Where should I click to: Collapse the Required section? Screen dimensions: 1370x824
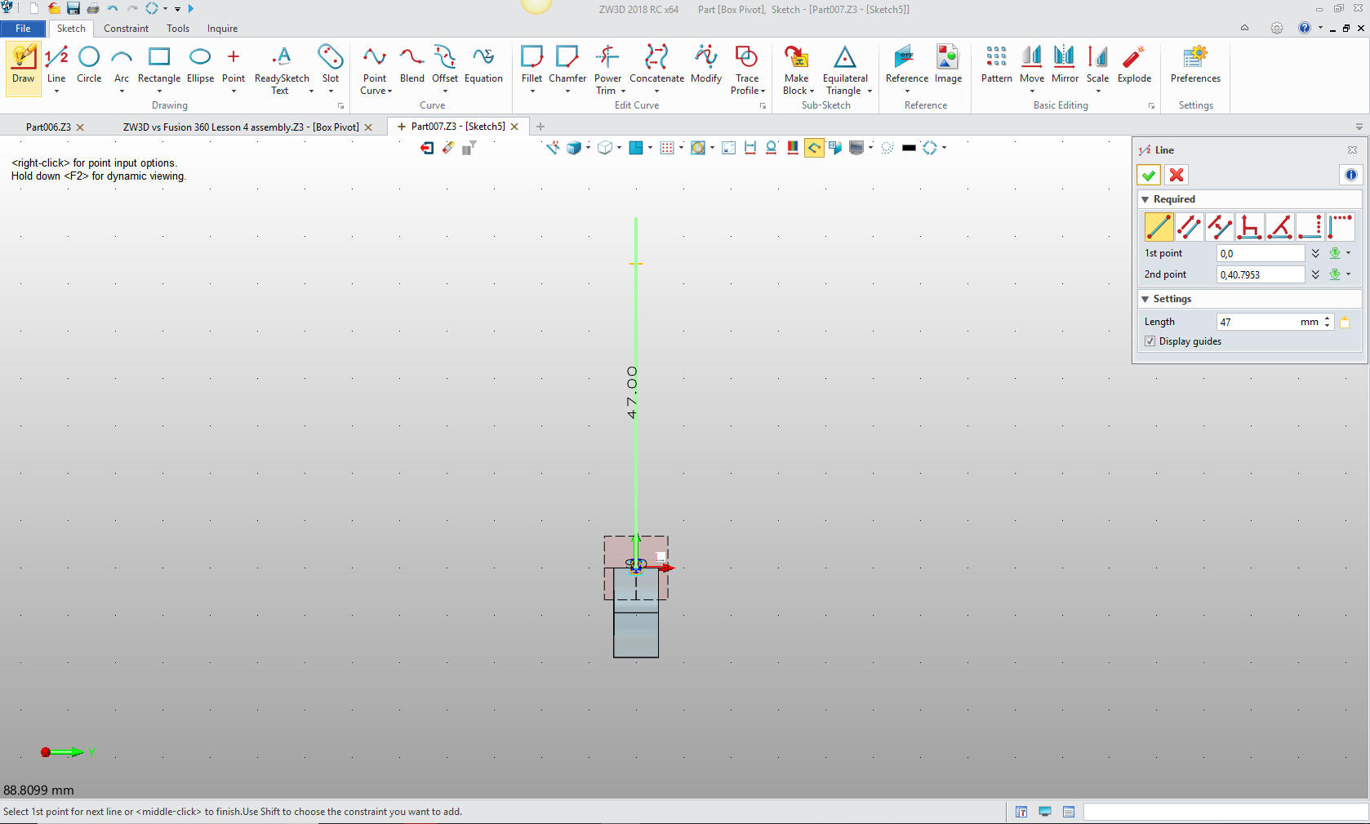pos(1145,199)
